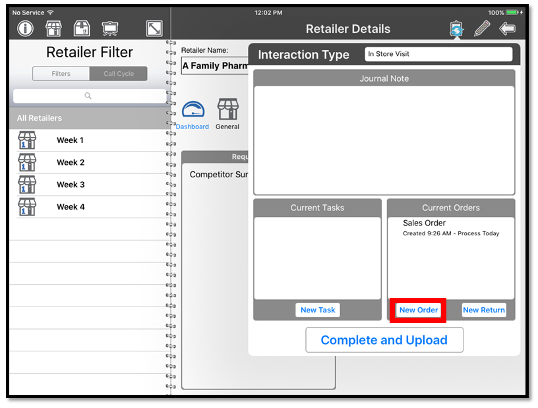Click the New Order button

(x=419, y=310)
